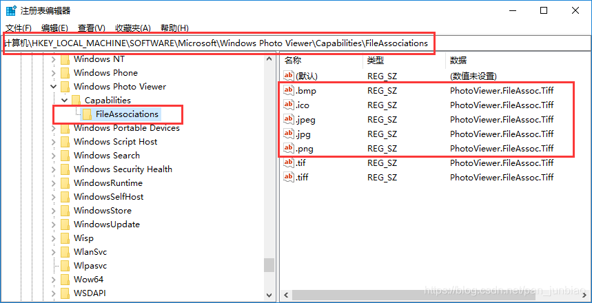Viewport: 592px width, 303px height.
Task: Expand the Windows Phone key
Action: tap(54, 73)
